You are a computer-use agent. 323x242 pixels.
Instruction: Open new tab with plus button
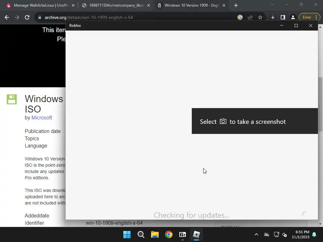coord(236,6)
